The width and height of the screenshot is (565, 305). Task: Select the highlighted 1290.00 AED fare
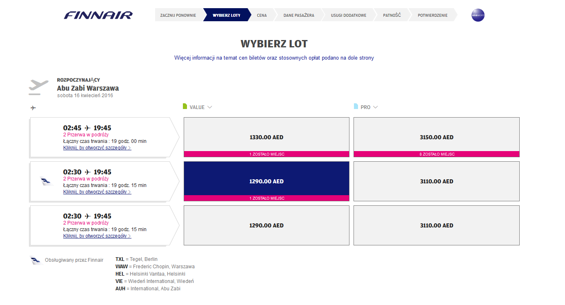(267, 181)
